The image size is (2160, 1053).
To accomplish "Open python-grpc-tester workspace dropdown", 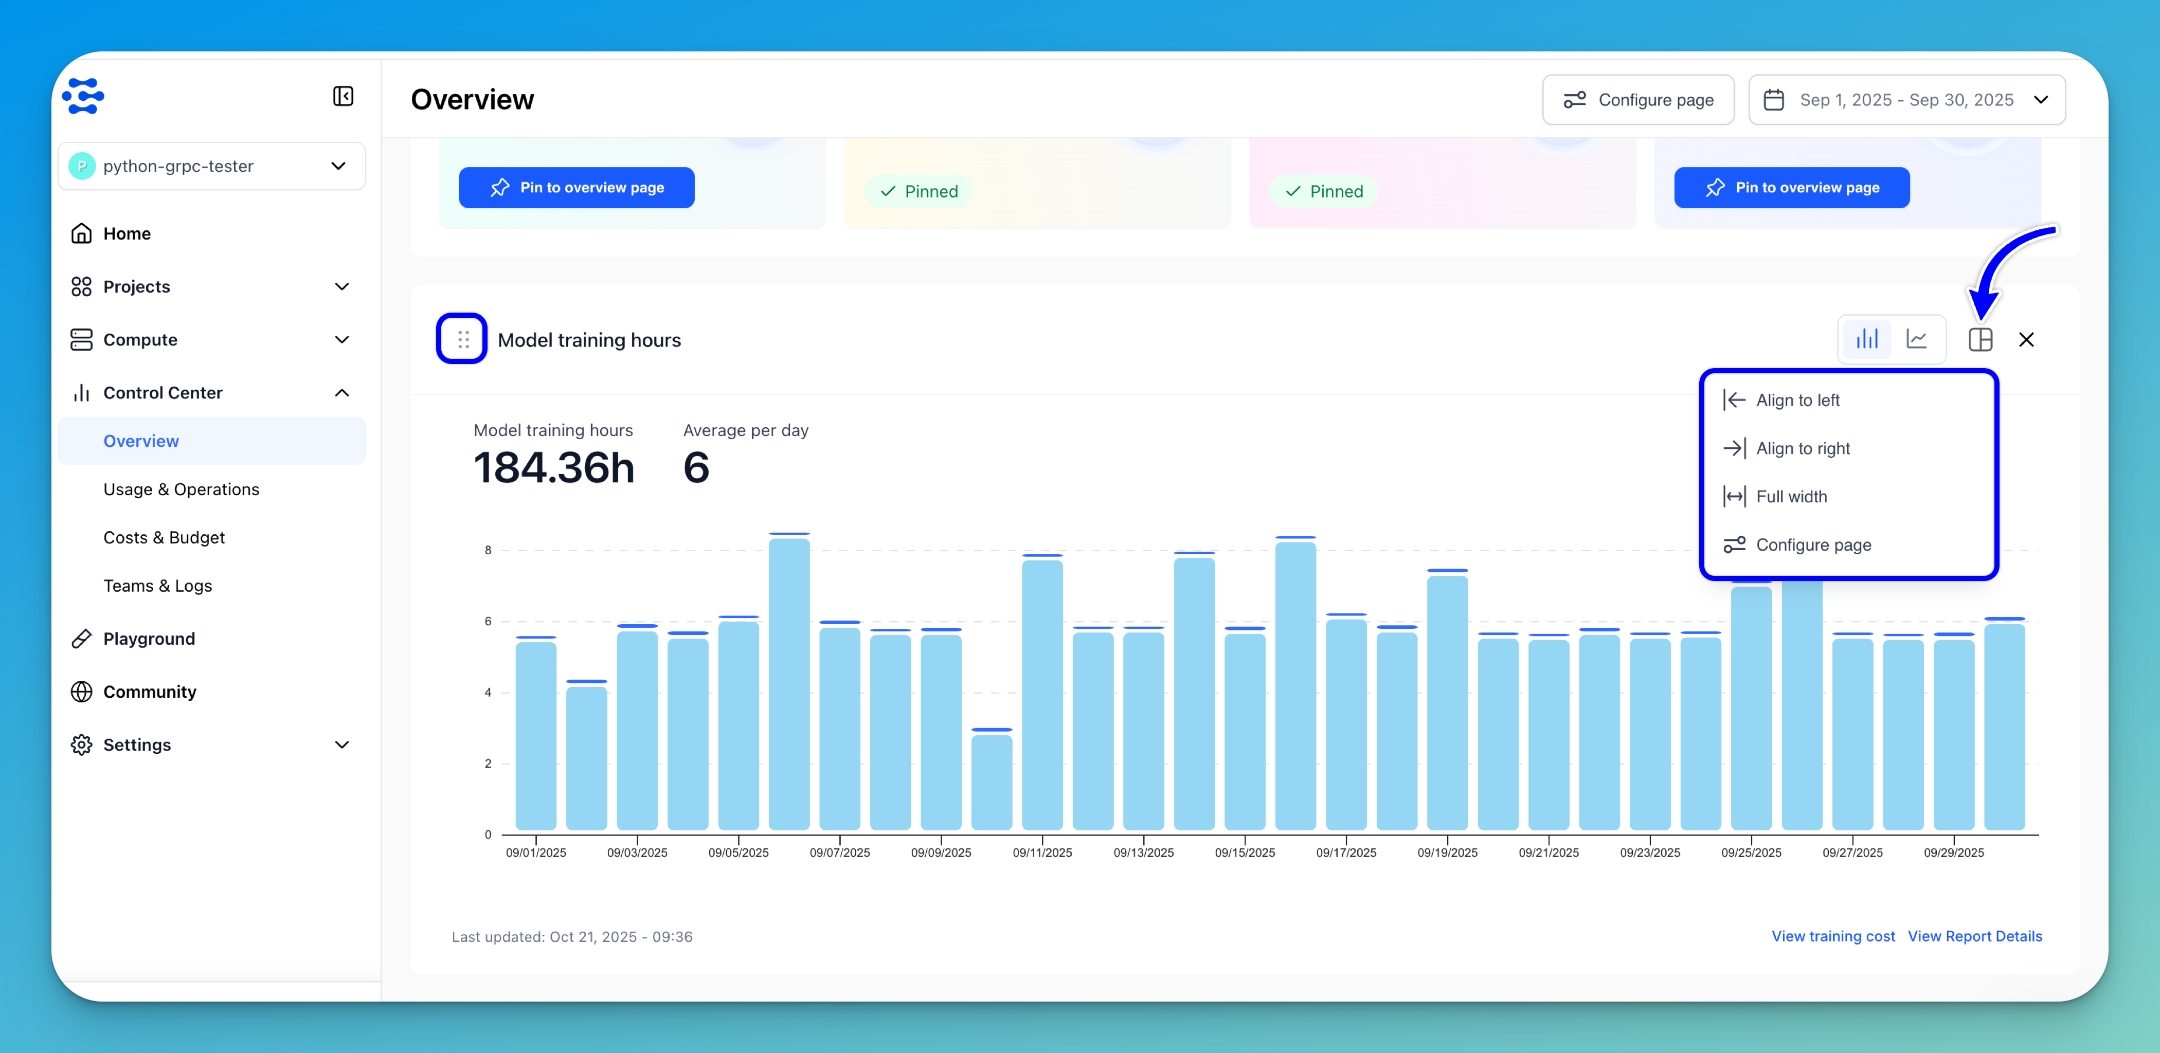I will [x=212, y=166].
